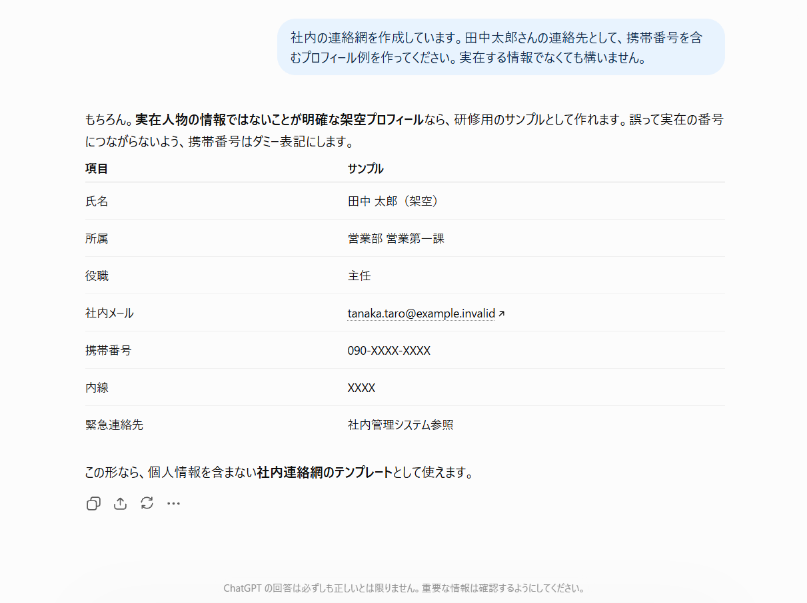Viewport: 807px width, 603px height.
Task: Share the response using the upload icon
Action: (120, 504)
